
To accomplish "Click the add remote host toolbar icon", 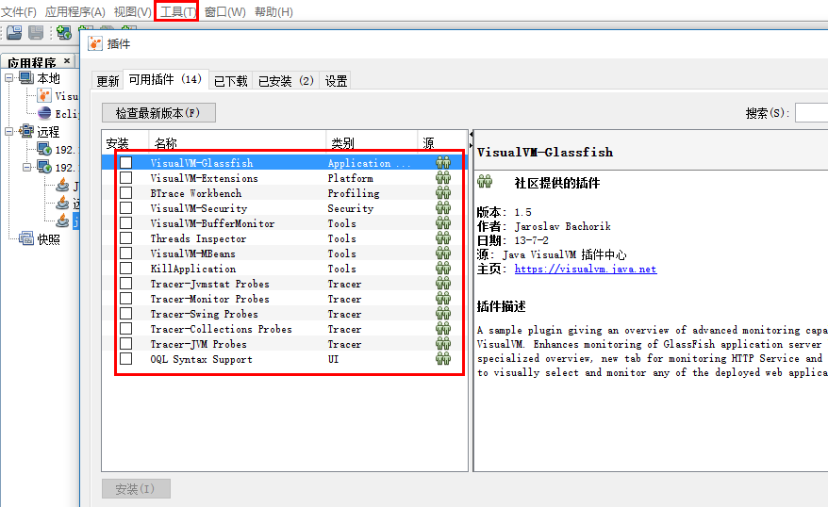I will pos(64,33).
